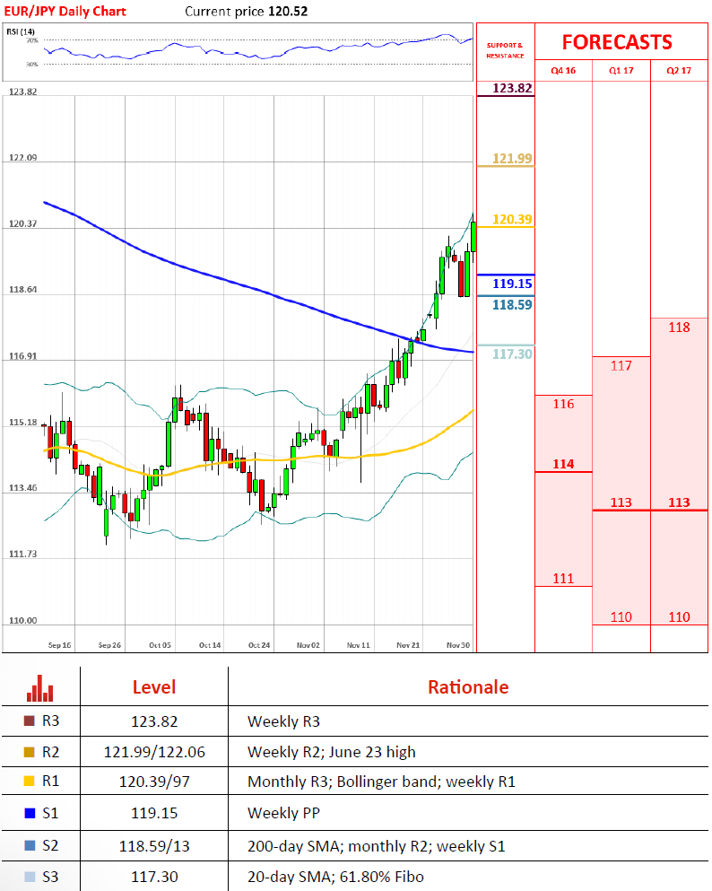Click the Q4 16 median forecast value 114
712x891 pixels.
tap(563, 464)
